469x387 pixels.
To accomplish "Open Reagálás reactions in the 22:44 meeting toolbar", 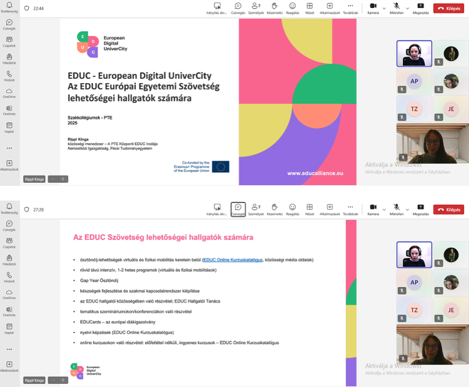I will (x=293, y=9).
